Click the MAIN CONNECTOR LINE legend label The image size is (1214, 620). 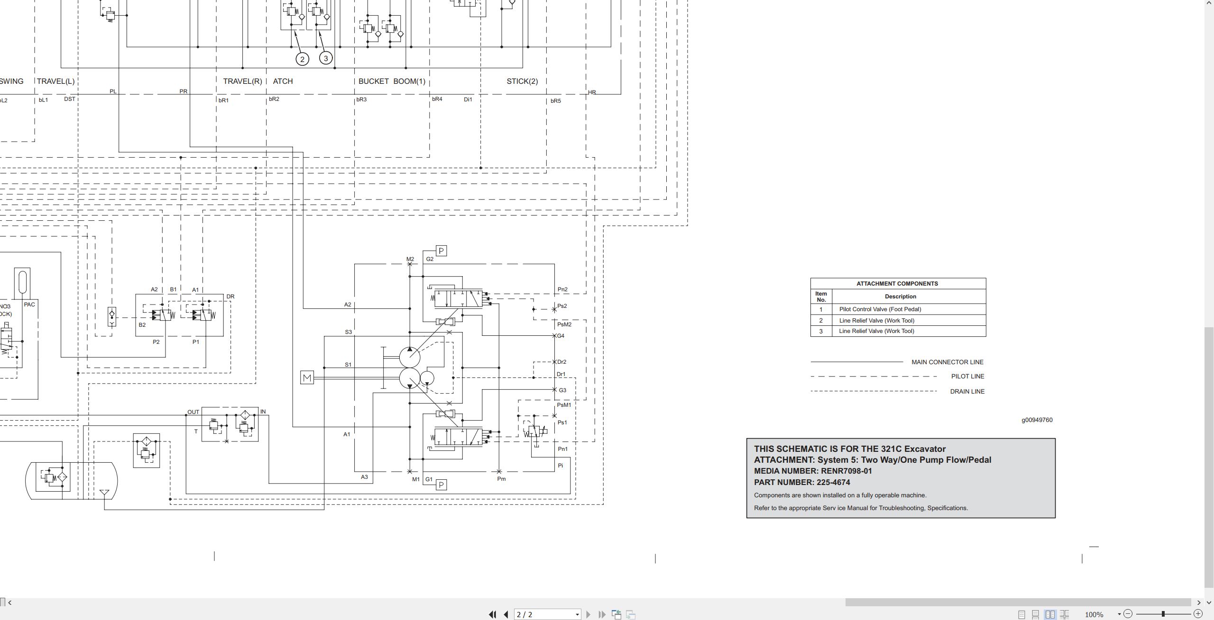coord(947,362)
